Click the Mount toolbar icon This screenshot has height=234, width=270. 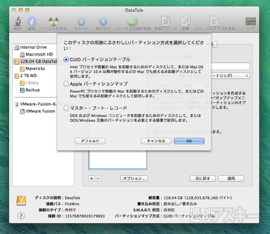[x=81, y=21]
